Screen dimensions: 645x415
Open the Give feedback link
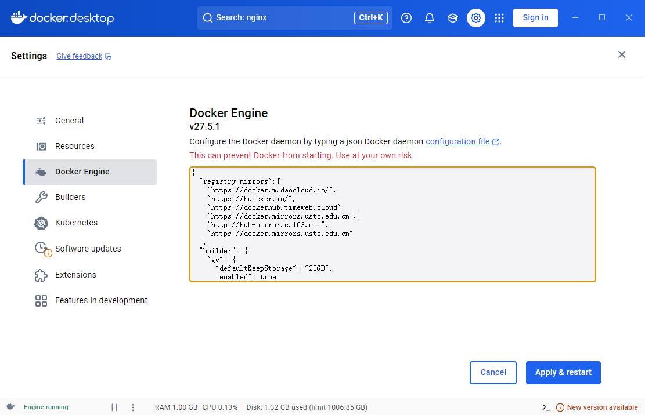click(x=80, y=56)
